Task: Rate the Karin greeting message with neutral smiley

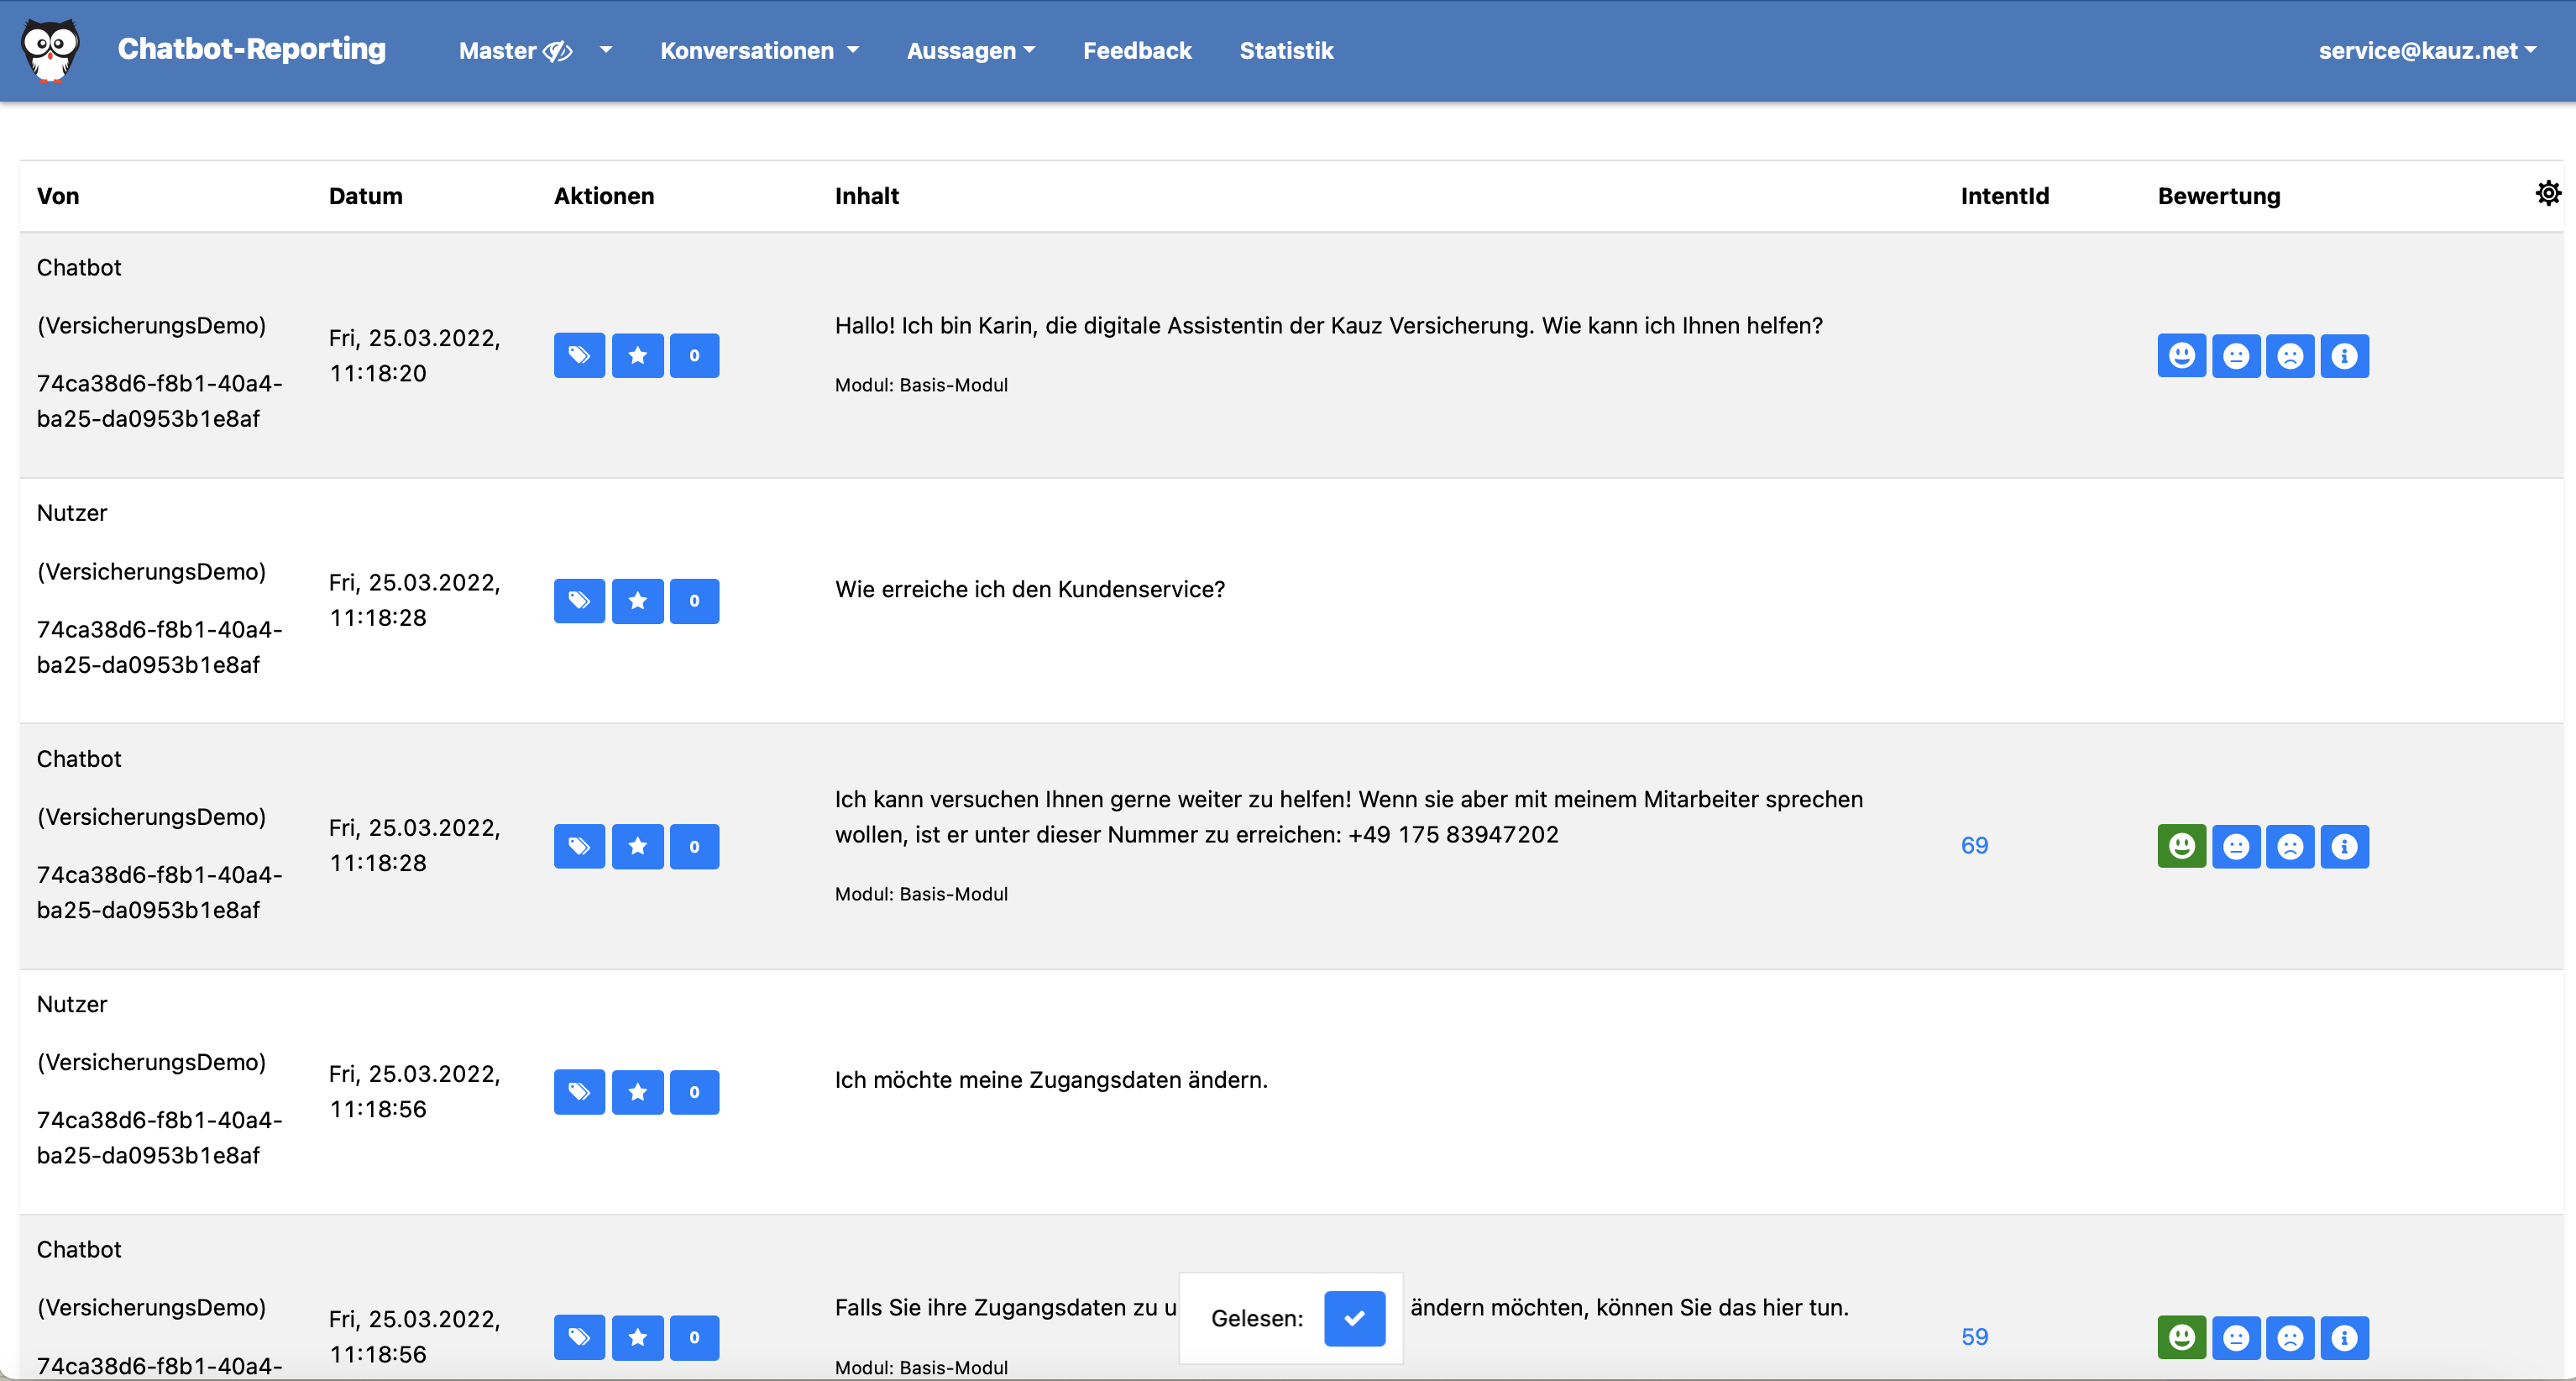Action: (2236, 355)
